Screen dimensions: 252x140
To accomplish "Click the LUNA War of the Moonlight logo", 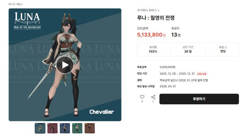I will tap(27, 21).
